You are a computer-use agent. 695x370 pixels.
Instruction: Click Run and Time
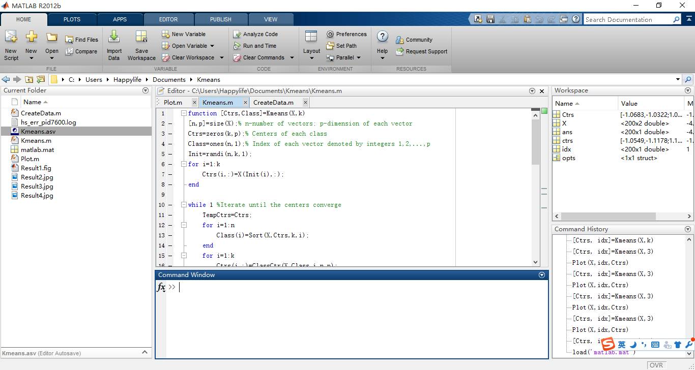pyautogui.click(x=255, y=46)
